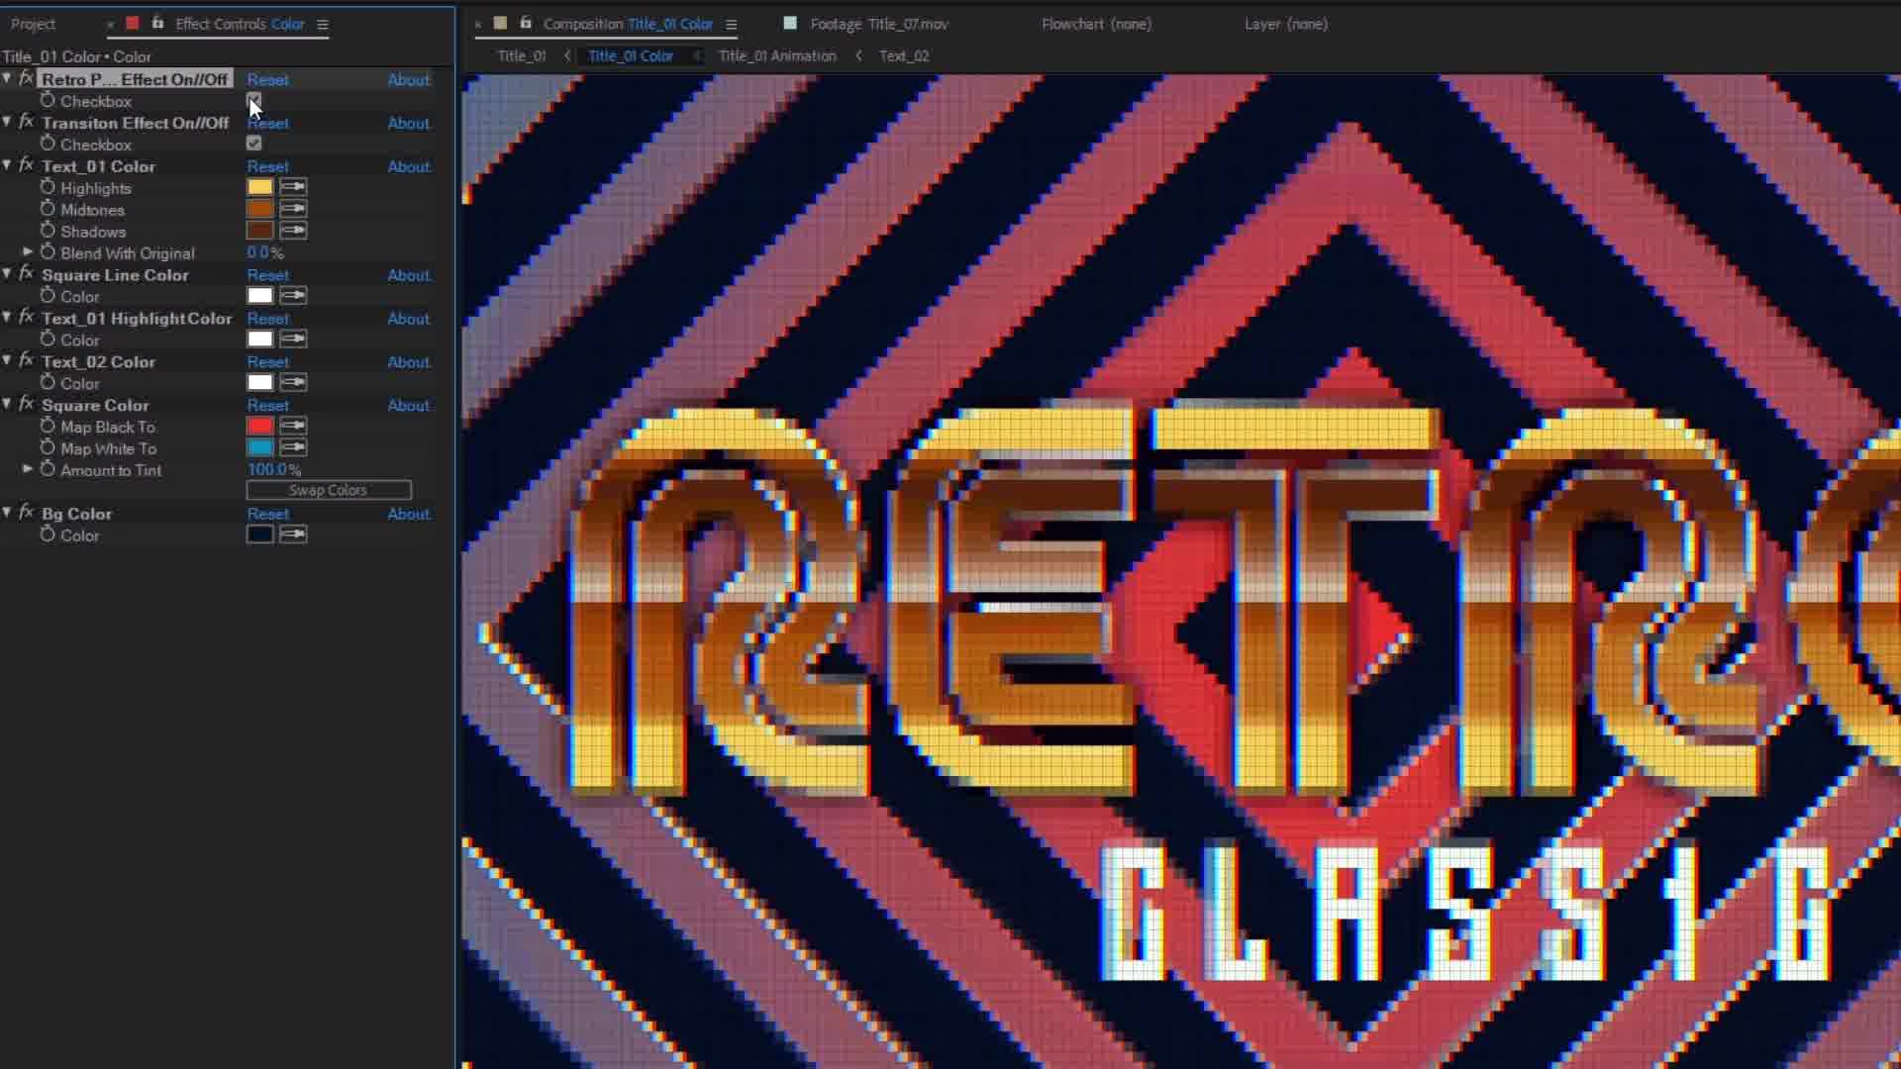Use eyedropper for Map White To
This screenshot has height=1069, width=1901.
pos(293,447)
